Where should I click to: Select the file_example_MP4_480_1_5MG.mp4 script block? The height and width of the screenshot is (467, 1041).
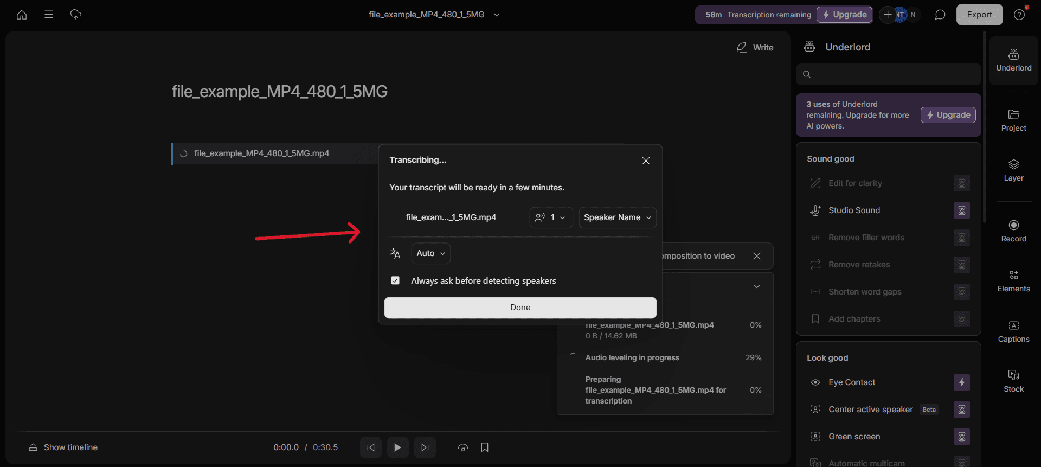click(x=275, y=153)
